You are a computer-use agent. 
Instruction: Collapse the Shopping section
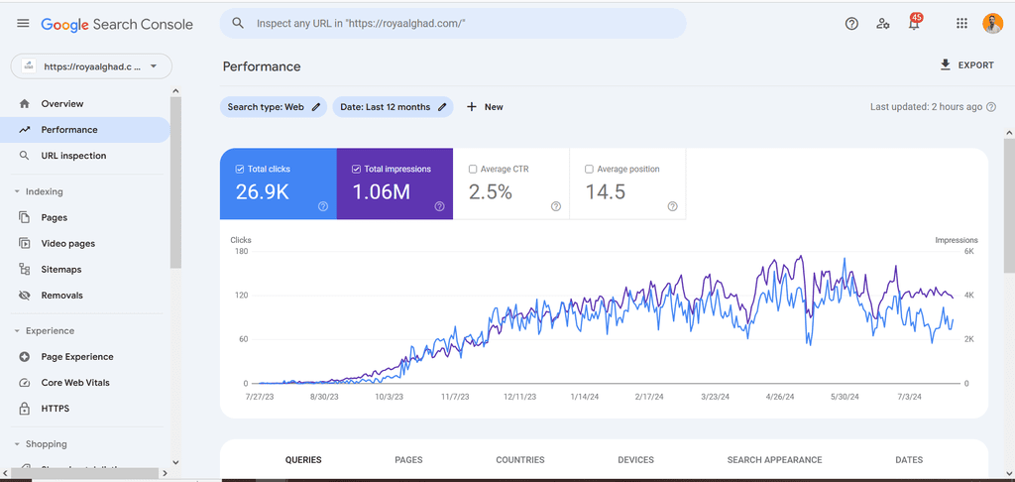[17, 444]
